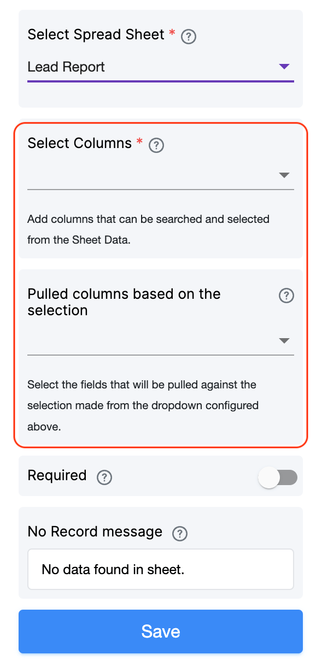The image size is (316, 661).
Task: Open the Pulled columns dropdown
Action: tap(284, 340)
